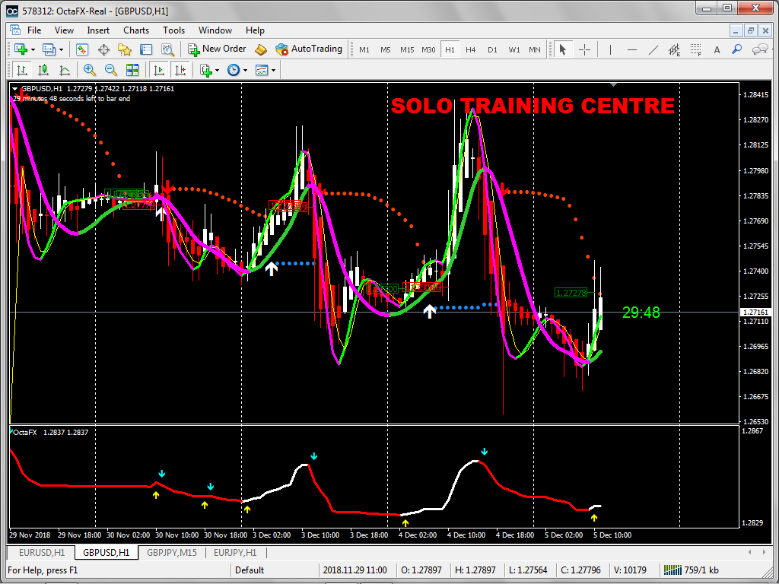Zoom out on the chart
The height and width of the screenshot is (584, 779).
[111, 70]
